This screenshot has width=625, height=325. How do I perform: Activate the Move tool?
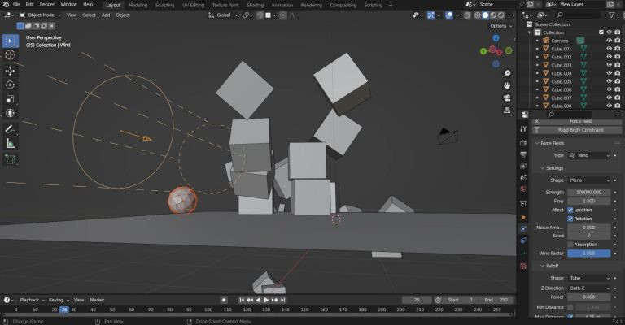pos(10,70)
